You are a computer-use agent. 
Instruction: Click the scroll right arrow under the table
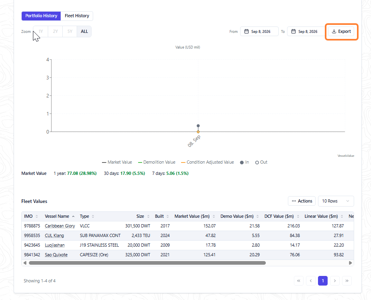(x=351, y=263)
